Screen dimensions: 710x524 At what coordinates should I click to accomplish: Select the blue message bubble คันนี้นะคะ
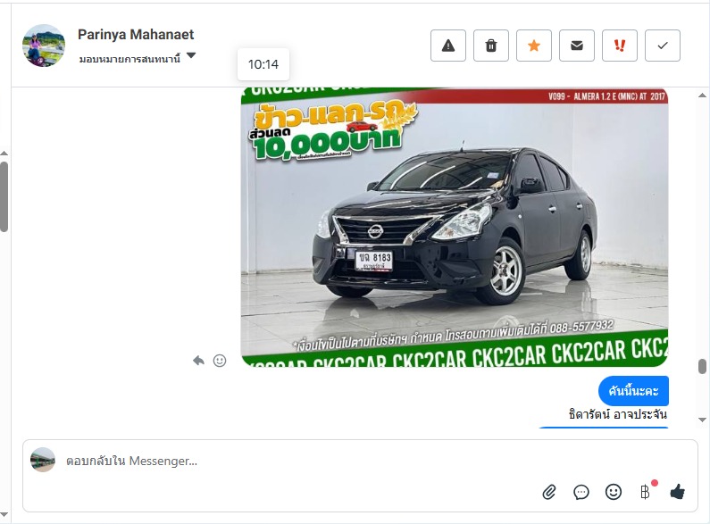(633, 390)
